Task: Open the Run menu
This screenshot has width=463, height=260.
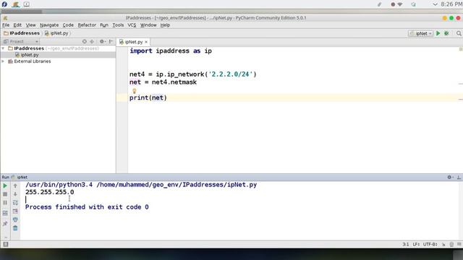Action: (104, 25)
